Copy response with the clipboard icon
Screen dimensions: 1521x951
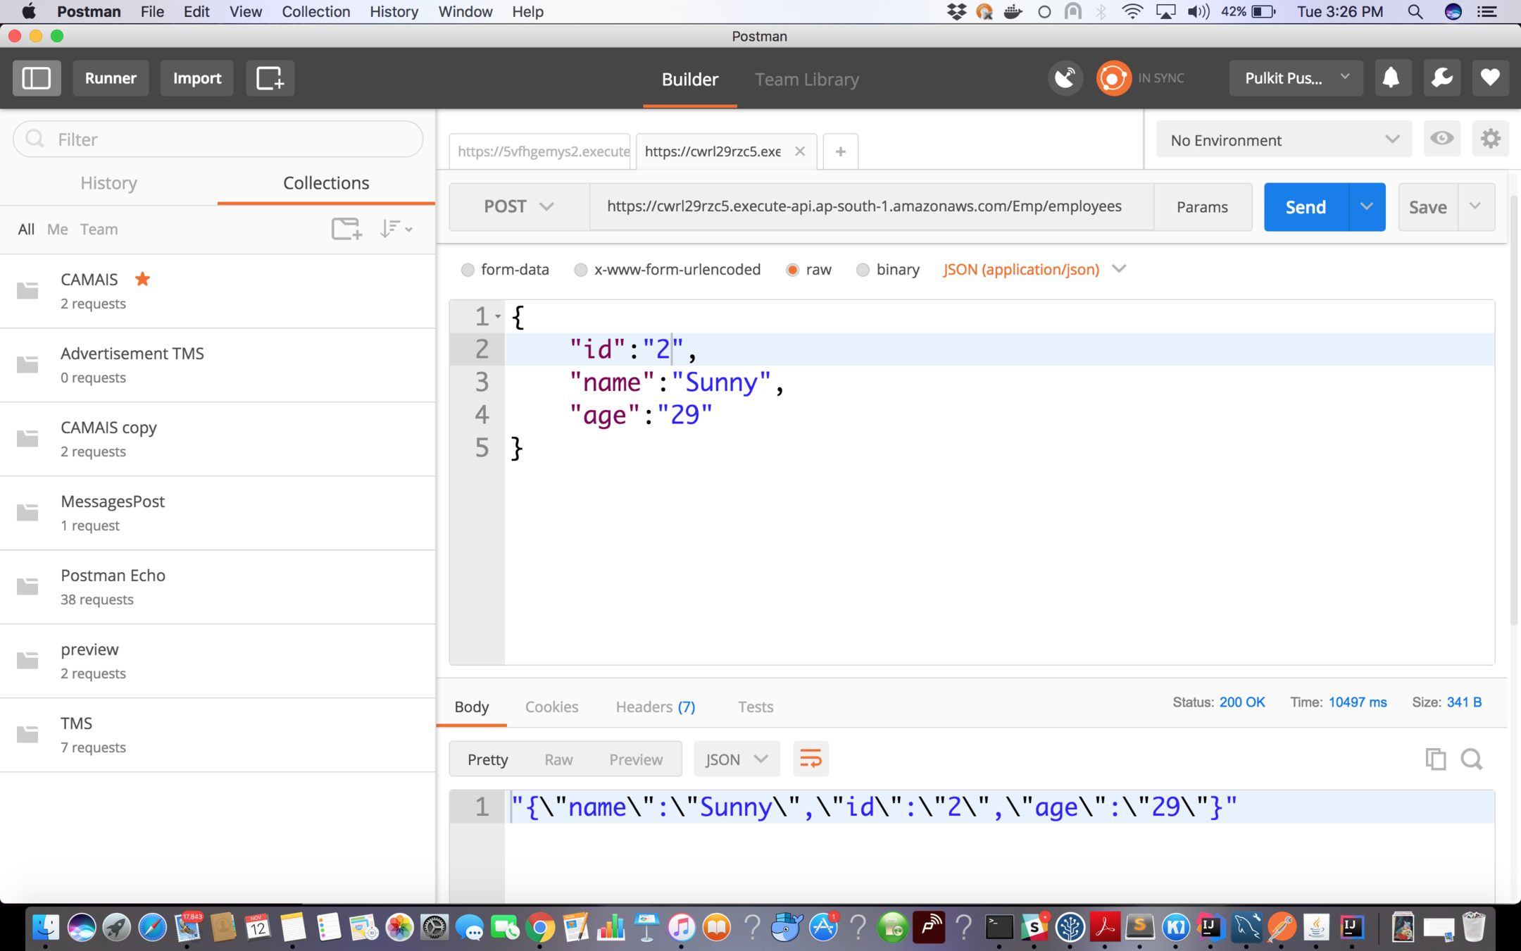[x=1435, y=759]
